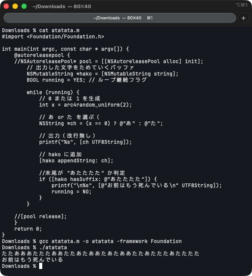Click the 'BOOL running = YES;' line

86,80
